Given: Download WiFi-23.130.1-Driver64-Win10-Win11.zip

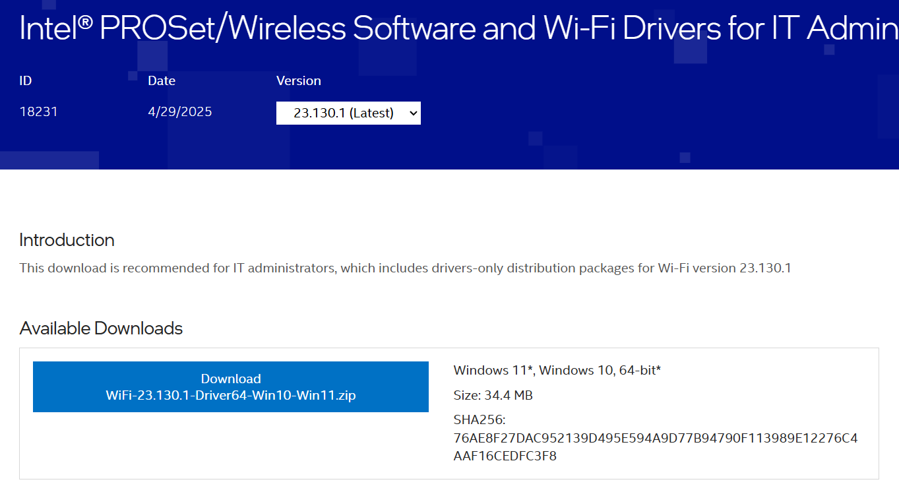Looking at the screenshot, I should 231,387.
